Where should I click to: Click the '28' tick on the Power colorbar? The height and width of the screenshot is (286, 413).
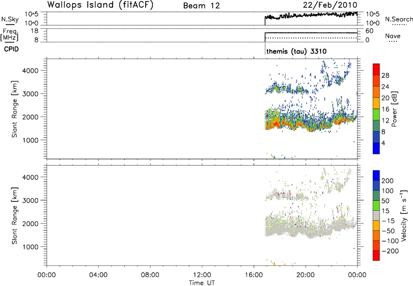(385, 75)
